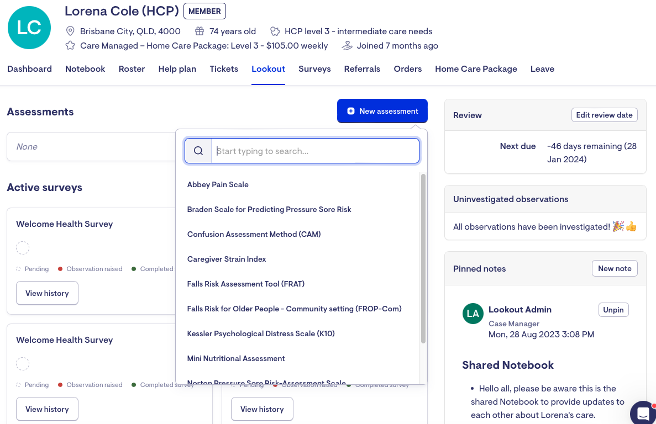
Task: Click the LA Lookout Admin avatar
Action: pos(473,314)
